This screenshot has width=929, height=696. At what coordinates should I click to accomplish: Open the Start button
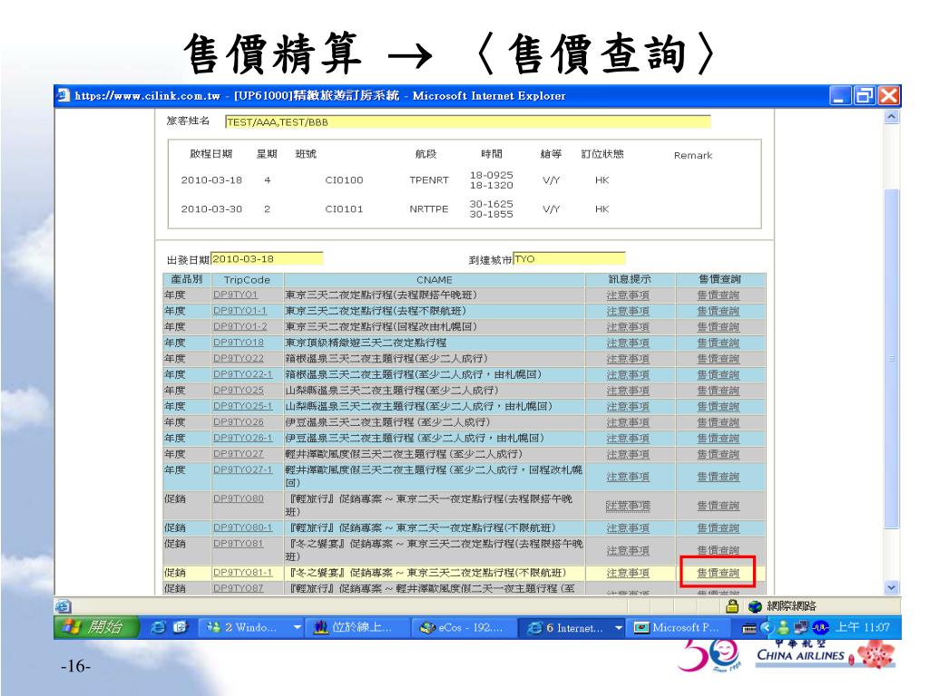point(96,627)
